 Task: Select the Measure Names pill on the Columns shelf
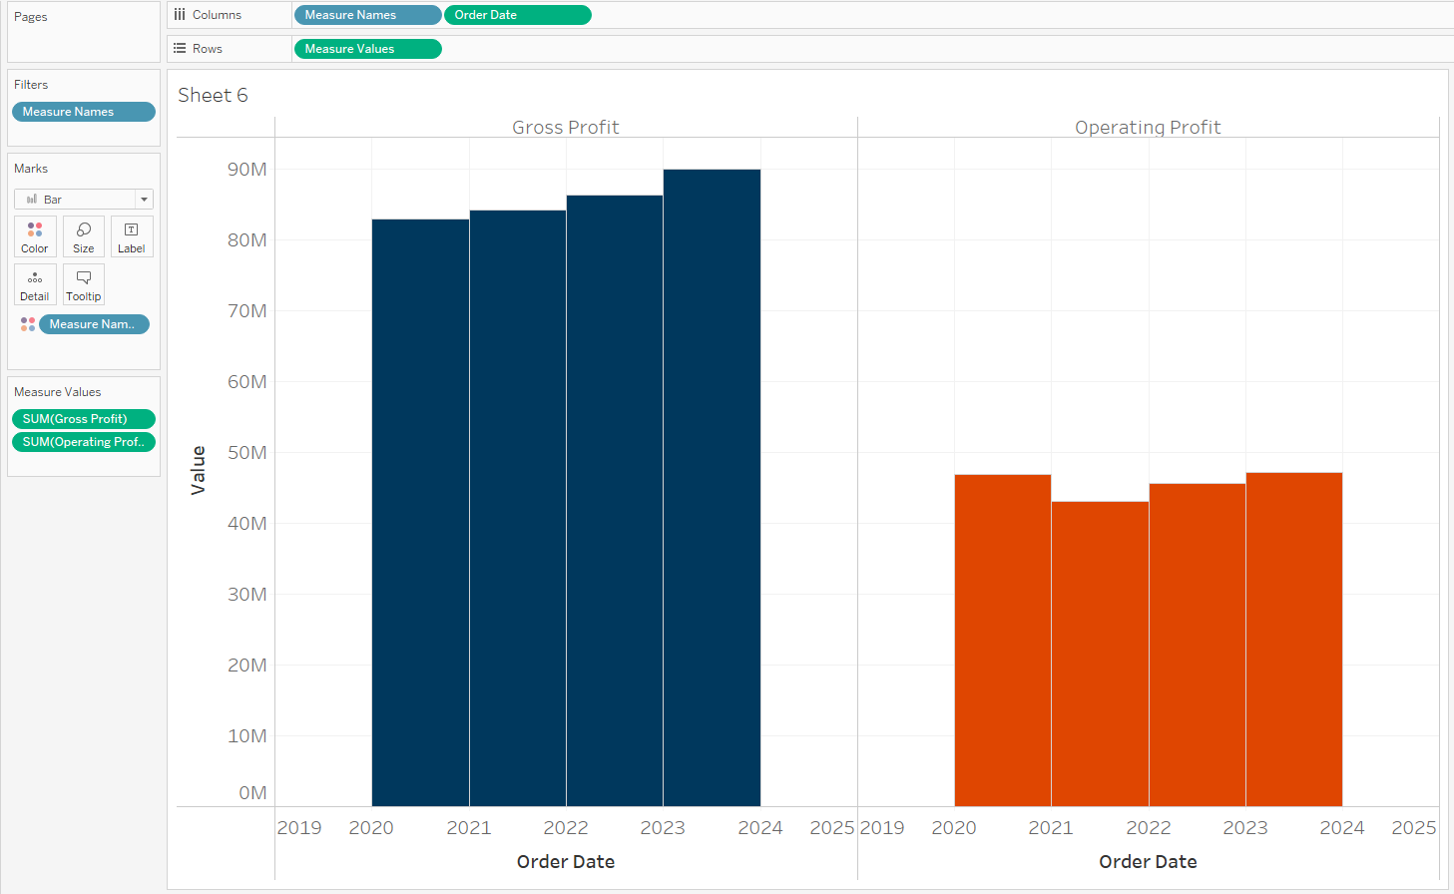367,14
